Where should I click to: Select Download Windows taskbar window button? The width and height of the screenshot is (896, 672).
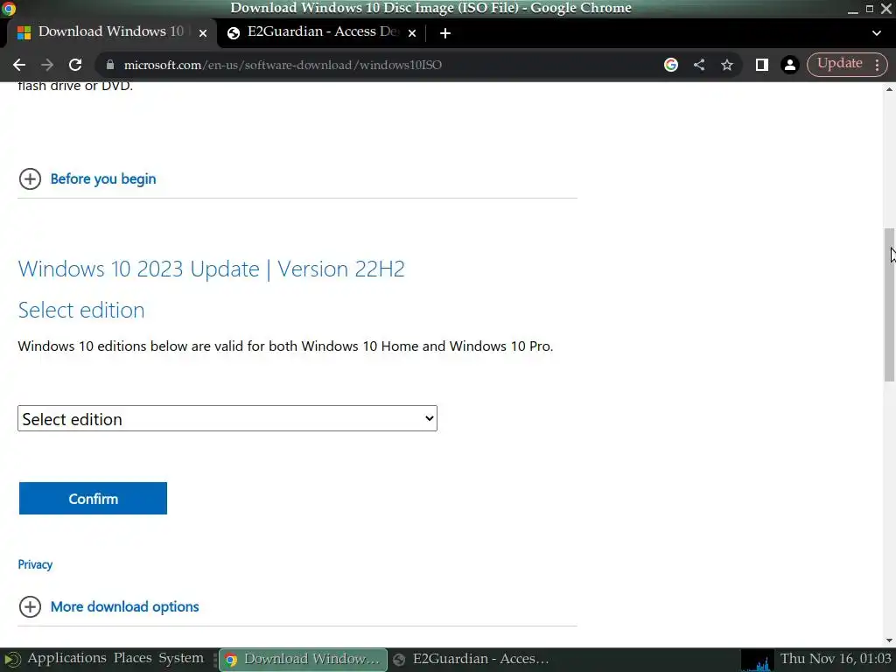click(304, 659)
